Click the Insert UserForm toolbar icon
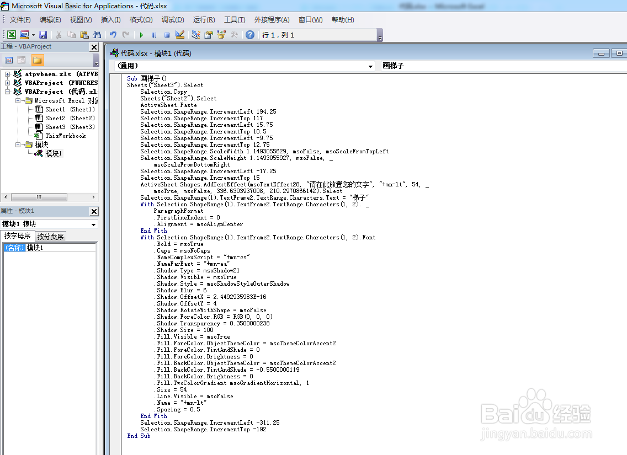This screenshot has height=455, width=627. pos(24,35)
